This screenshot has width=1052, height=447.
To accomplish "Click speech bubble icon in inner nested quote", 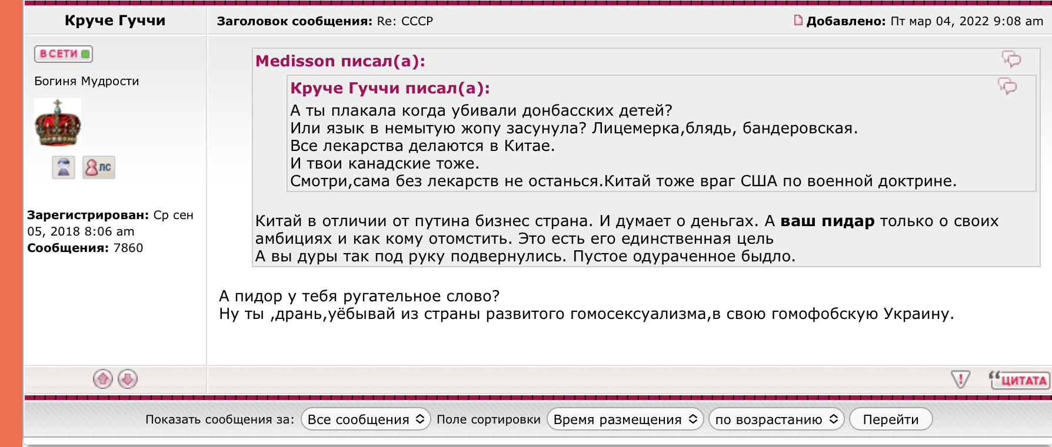I will tap(1007, 86).
